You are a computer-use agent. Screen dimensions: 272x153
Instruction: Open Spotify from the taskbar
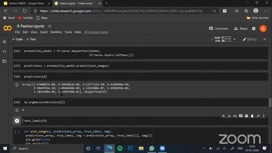tap(120, 148)
